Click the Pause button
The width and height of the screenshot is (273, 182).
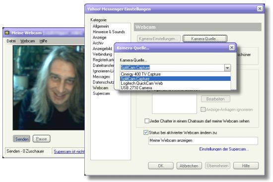41,139
